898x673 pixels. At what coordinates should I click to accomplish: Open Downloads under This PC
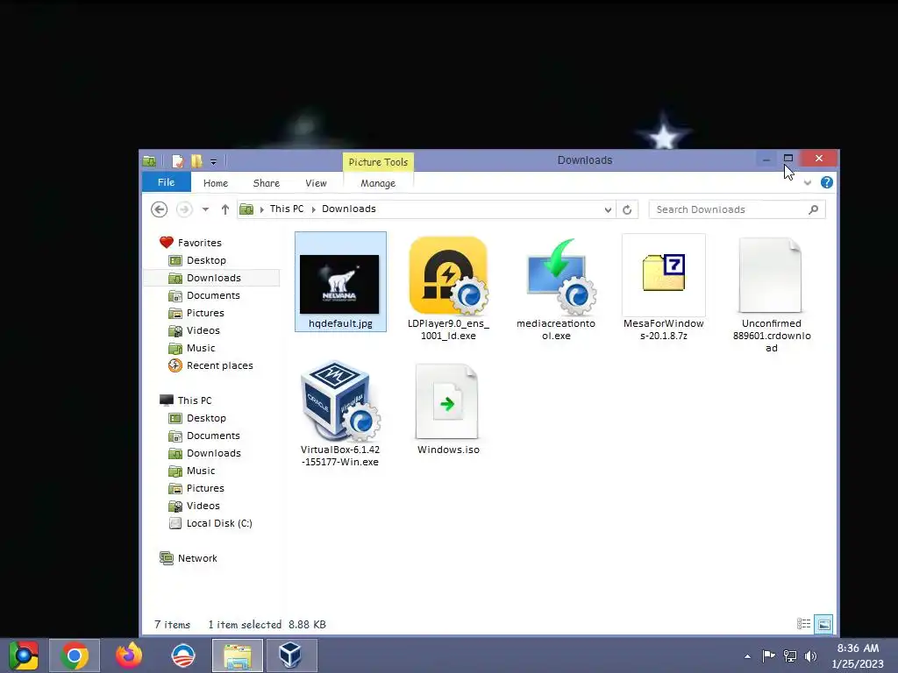click(214, 453)
